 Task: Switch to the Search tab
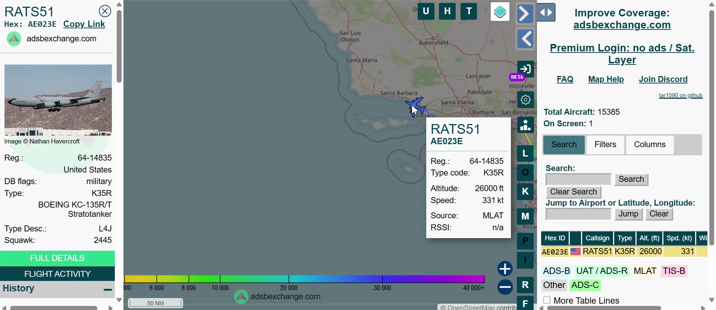[x=564, y=145]
